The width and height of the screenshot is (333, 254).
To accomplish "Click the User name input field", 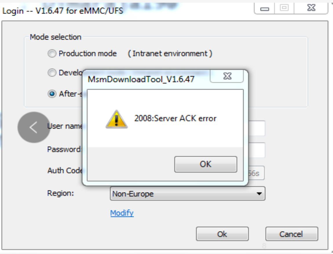I will 257,129.
